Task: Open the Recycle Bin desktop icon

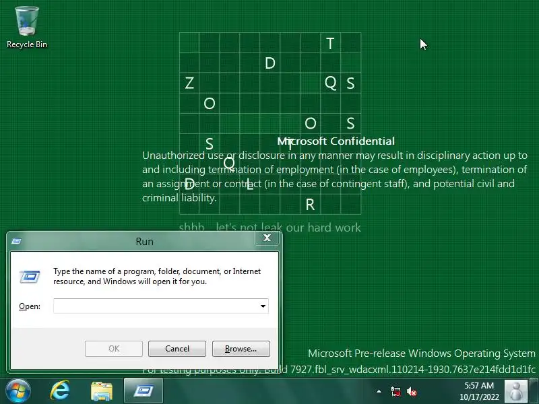Action: (27, 28)
